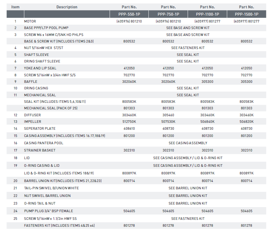The height and width of the screenshot is (230, 270).
Task: Select SEE BASE AND SCREW KIT in item 2
Action: point(188,28)
